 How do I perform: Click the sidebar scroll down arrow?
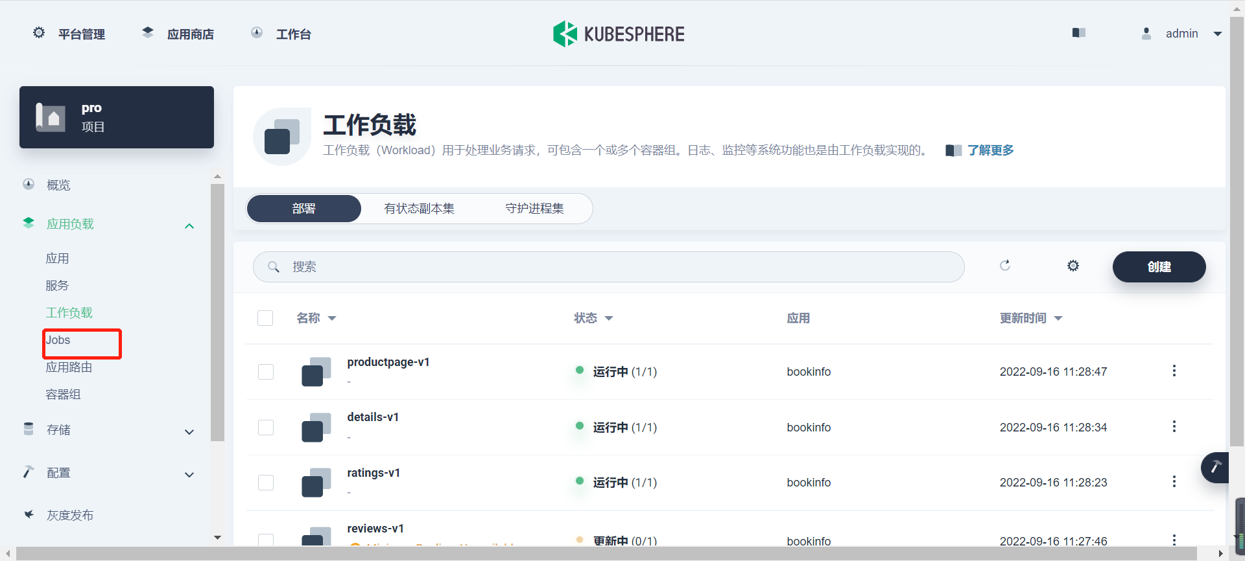(x=217, y=538)
